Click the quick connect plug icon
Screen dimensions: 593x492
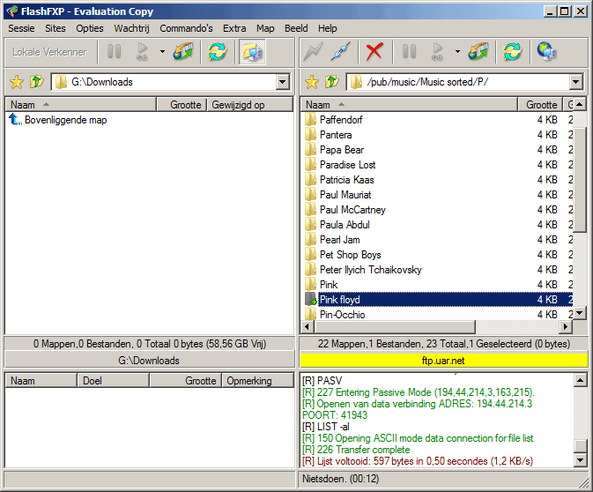pyautogui.click(x=341, y=51)
